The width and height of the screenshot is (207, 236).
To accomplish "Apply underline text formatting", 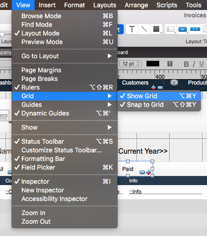I will [x=202, y=64].
